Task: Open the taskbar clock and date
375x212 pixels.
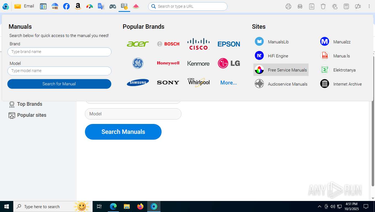Action: click(351, 206)
